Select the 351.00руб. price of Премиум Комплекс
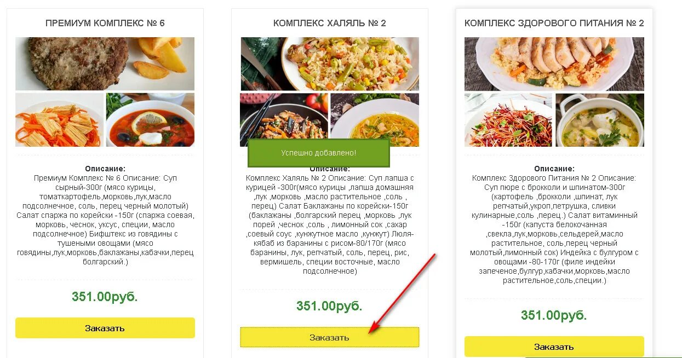The width and height of the screenshot is (682, 358). [x=105, y=297]
